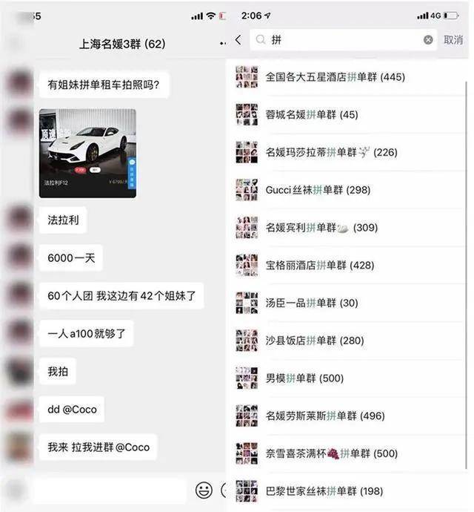Tap the magnifier icon in search bar
This screenshot has width=474, height=512.
click(x=261, y=40)
